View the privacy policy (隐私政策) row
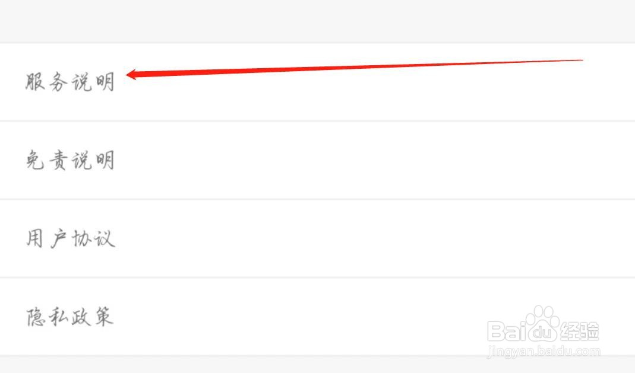635x373 pixels. click(x=317, y=317)
